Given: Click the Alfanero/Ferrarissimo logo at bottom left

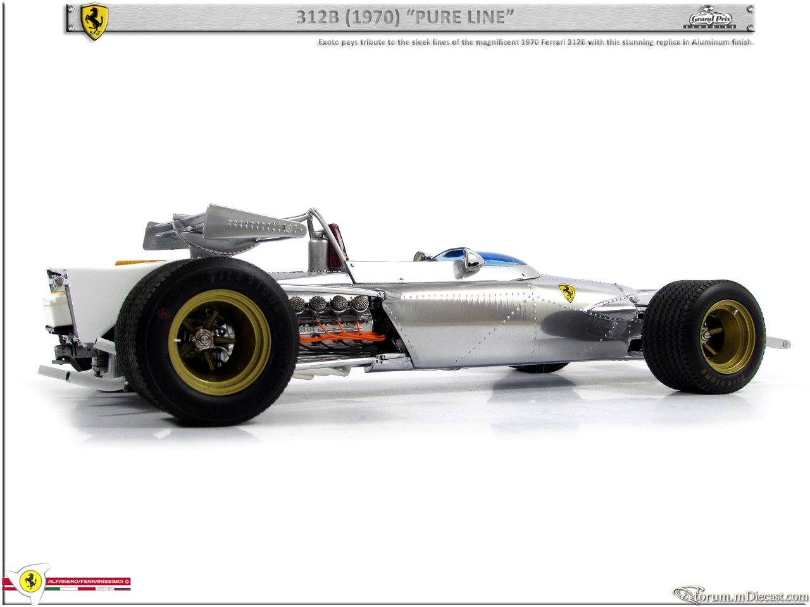Looking at the screenshot, I should pyautogui.click(x=66, y=583).
